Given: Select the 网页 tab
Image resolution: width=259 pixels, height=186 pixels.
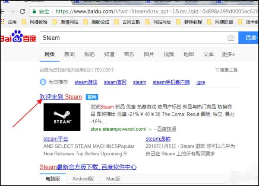Looking at the screenshot, I should pyautogui.click(x=50, y=54).
